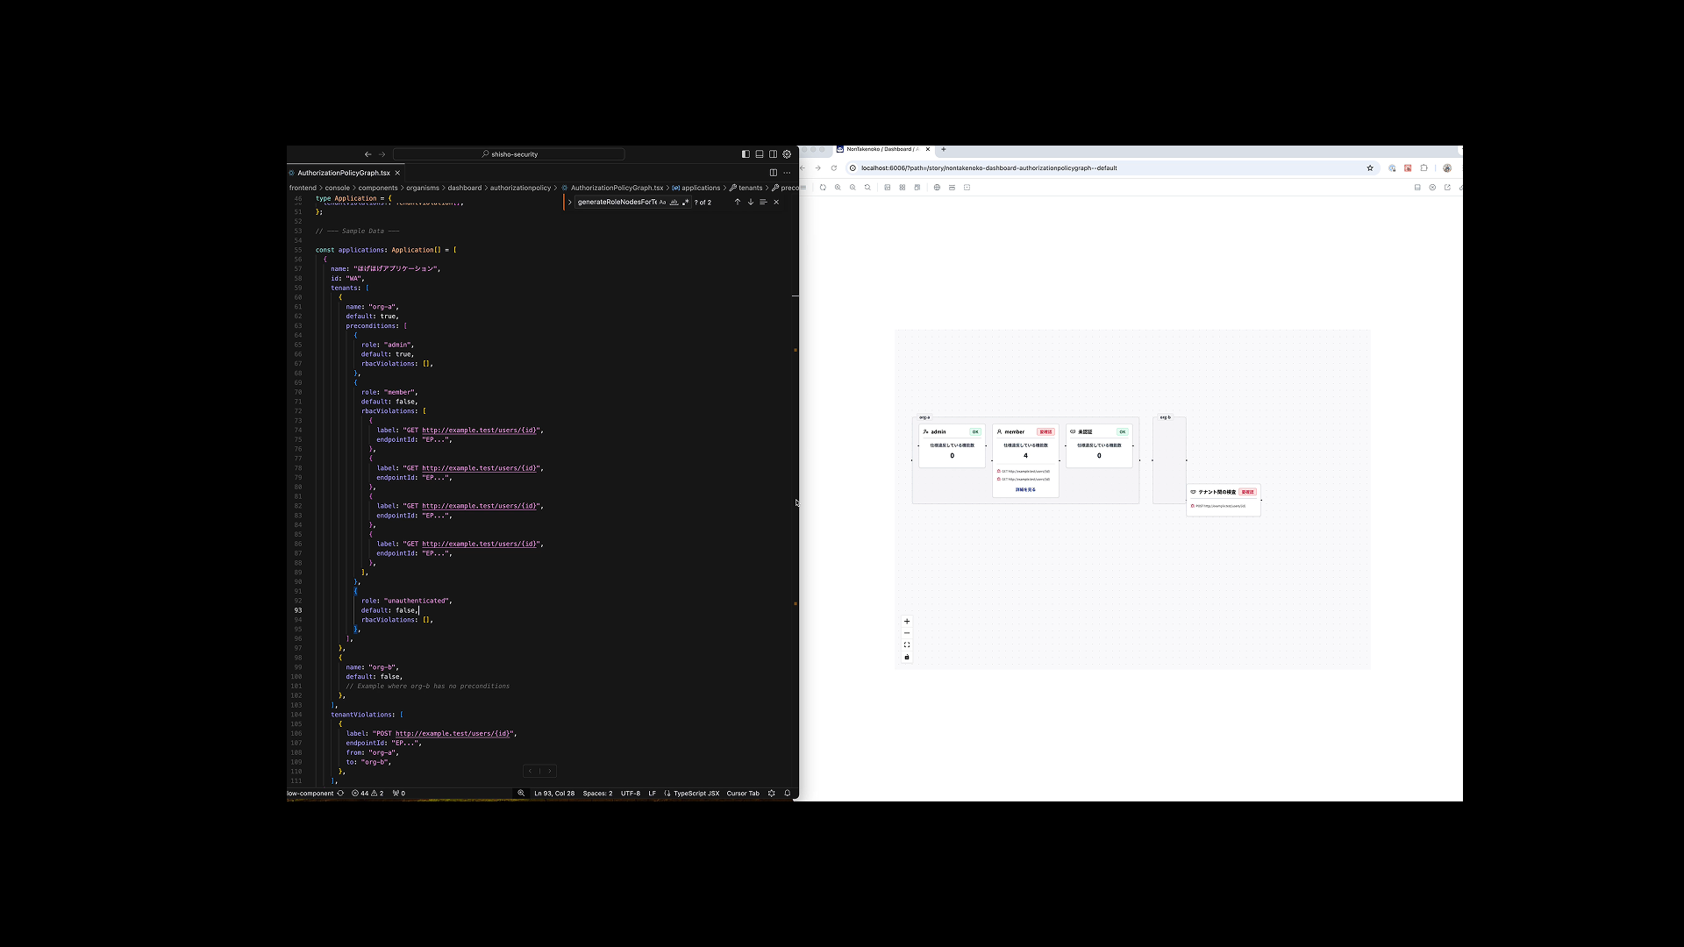Click Storybook zoom out icon

pyautogui.click(x=853, y=188)
